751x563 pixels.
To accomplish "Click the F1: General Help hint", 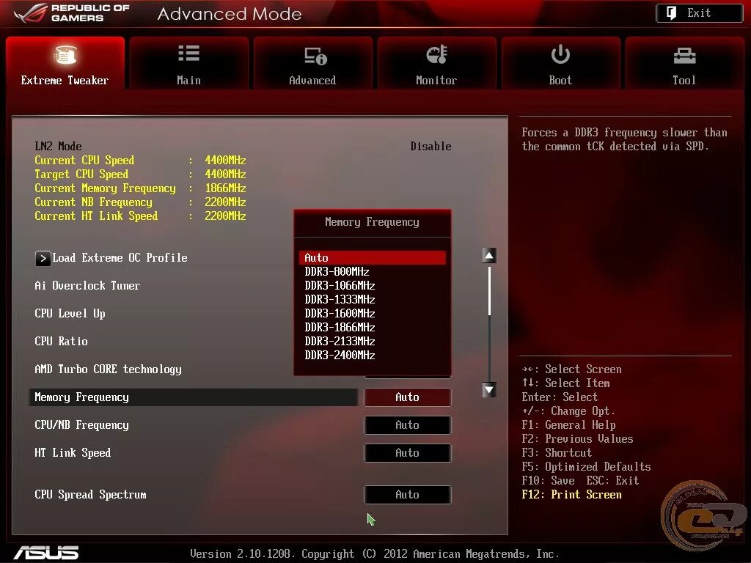I will (568, 425).
